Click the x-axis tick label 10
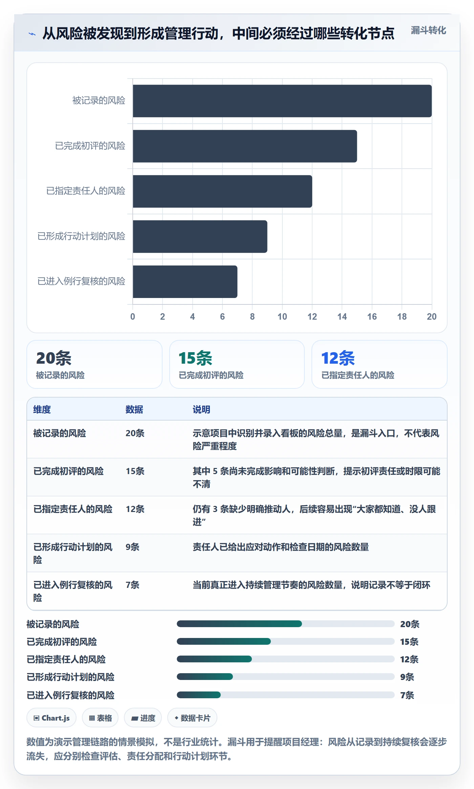The width and height of the screenshot is (474, 789). point(282,317)
